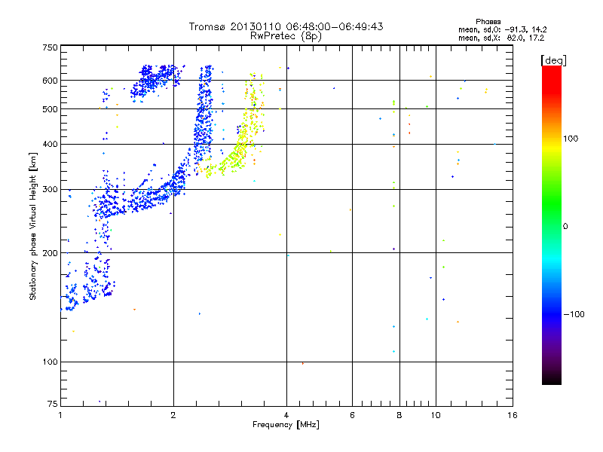Click the 'mean, sd,O: -91.3, 14.2' statistic
The width and height of the screenshot is (603, 452).
pos(502,29)
